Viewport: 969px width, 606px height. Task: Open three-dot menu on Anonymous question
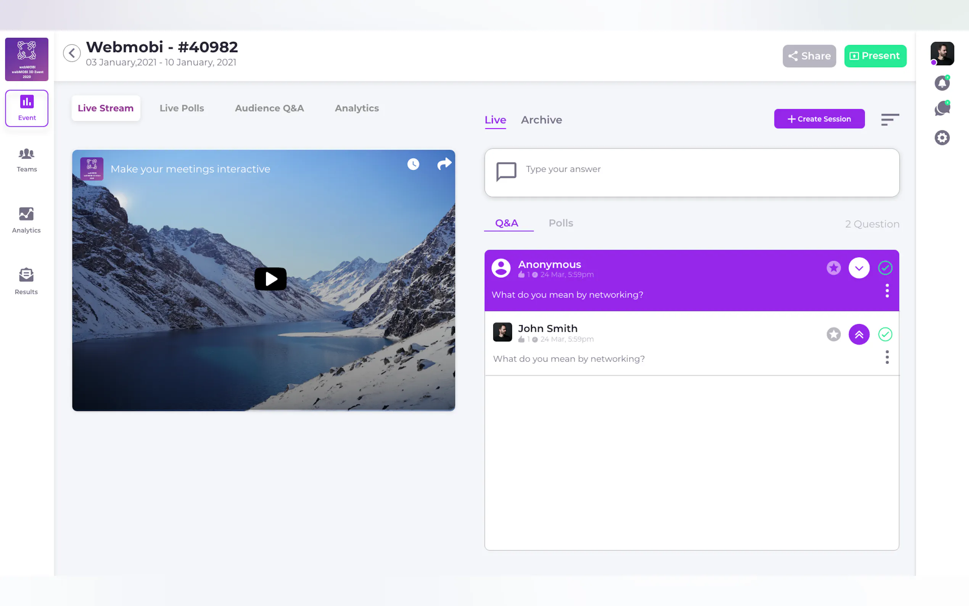click(x=887, y=290)
